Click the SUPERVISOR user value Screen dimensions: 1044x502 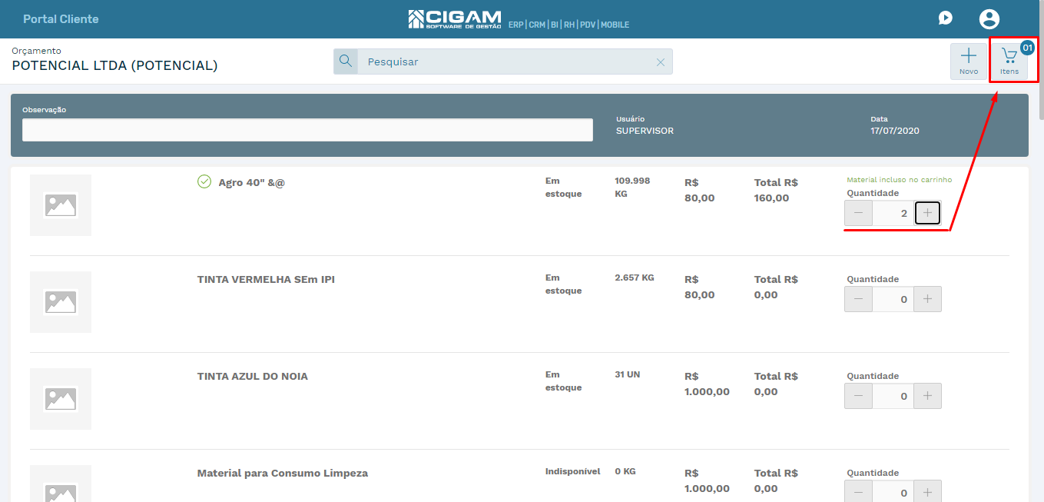[645, 131]
